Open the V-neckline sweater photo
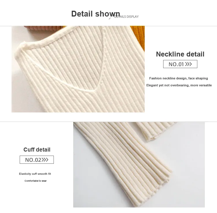The image size is (217, 213). (x=78, y=69)
